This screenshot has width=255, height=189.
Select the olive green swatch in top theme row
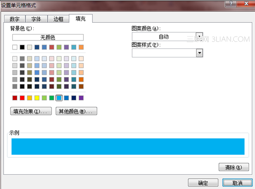coord(59,47)
